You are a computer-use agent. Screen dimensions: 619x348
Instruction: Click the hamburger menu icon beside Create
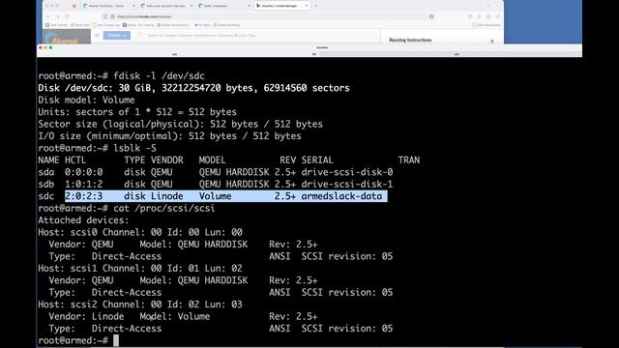(97, 35)
